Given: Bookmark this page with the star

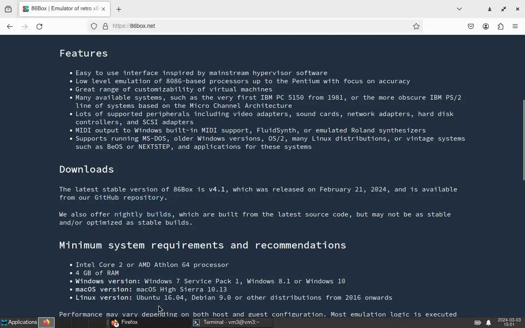Looking at the screenshot, I should pos(416,26).
